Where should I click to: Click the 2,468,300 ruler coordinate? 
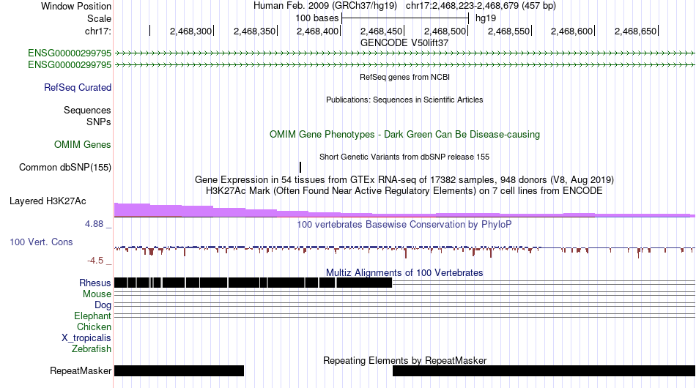point(191,31)
